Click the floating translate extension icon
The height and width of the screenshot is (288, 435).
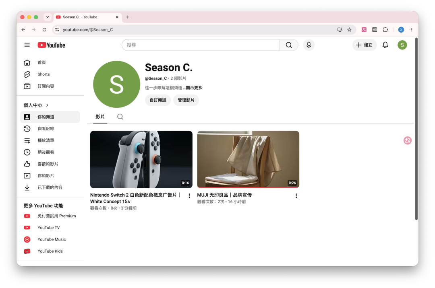[407, 140]
